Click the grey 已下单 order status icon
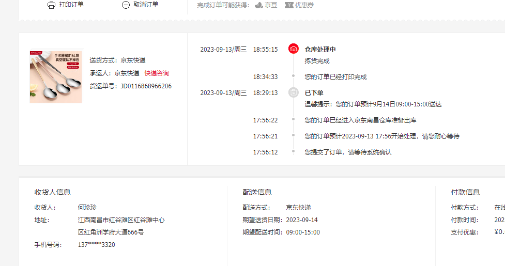The image size is (505, 266). (293, 92)
